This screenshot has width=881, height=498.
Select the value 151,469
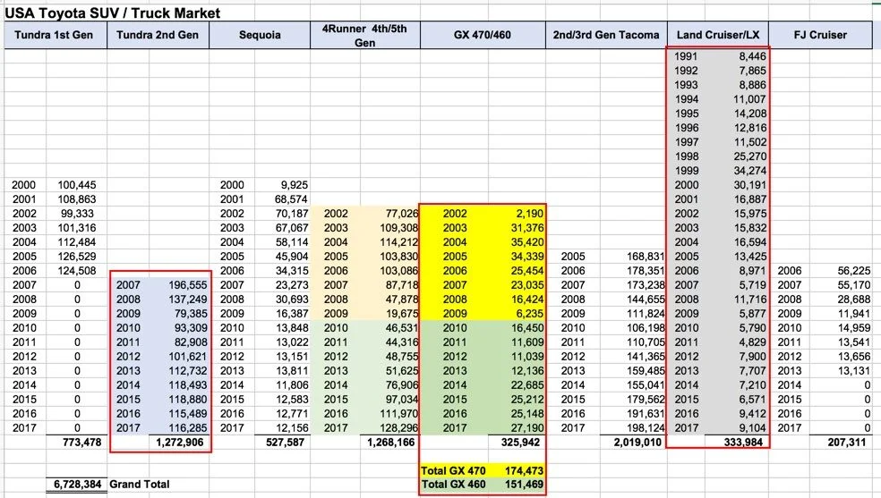(x=525, y=485)
